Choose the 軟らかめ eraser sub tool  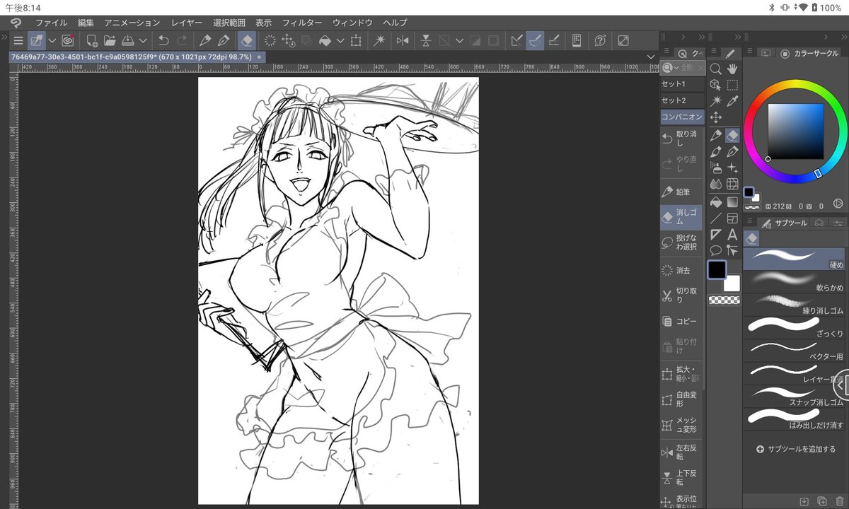coord(795,283)
